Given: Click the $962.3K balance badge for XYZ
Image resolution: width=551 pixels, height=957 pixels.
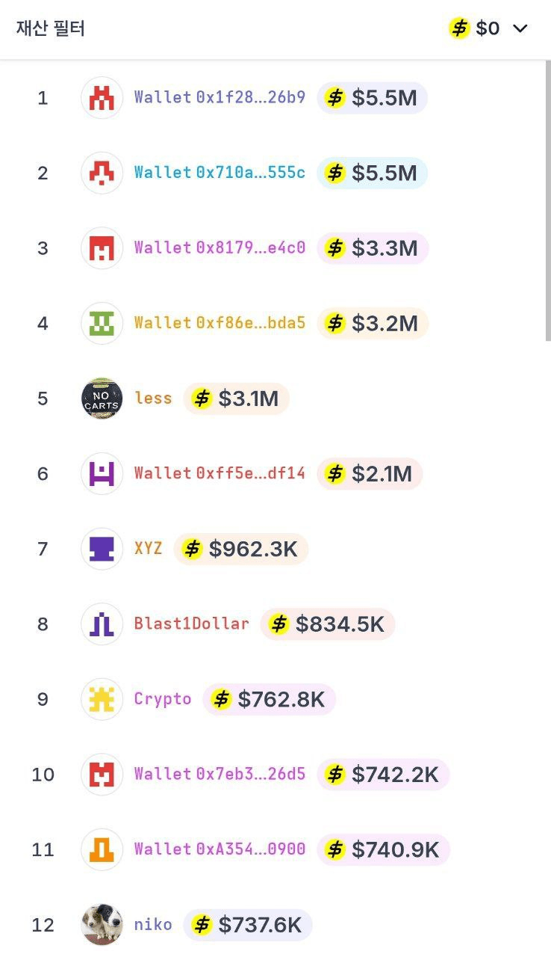Looking at the screenshot, I should coord(240,550).
